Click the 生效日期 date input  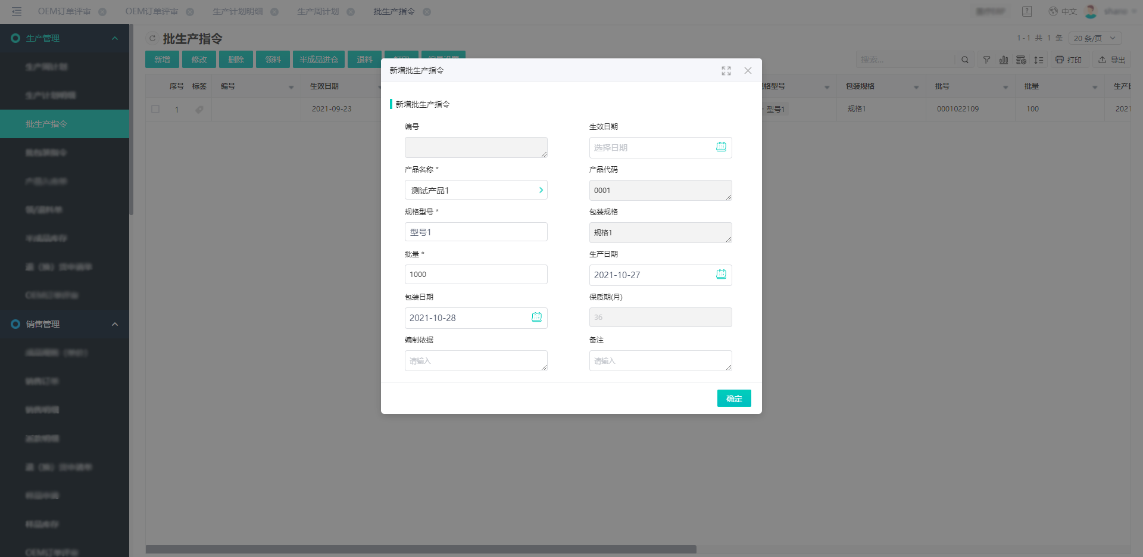pos(660,148)
